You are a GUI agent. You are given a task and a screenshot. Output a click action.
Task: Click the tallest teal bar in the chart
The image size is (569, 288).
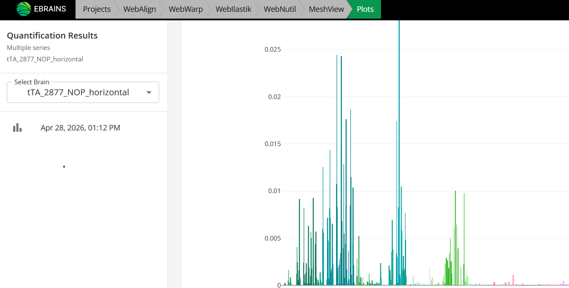coord(399,152)
